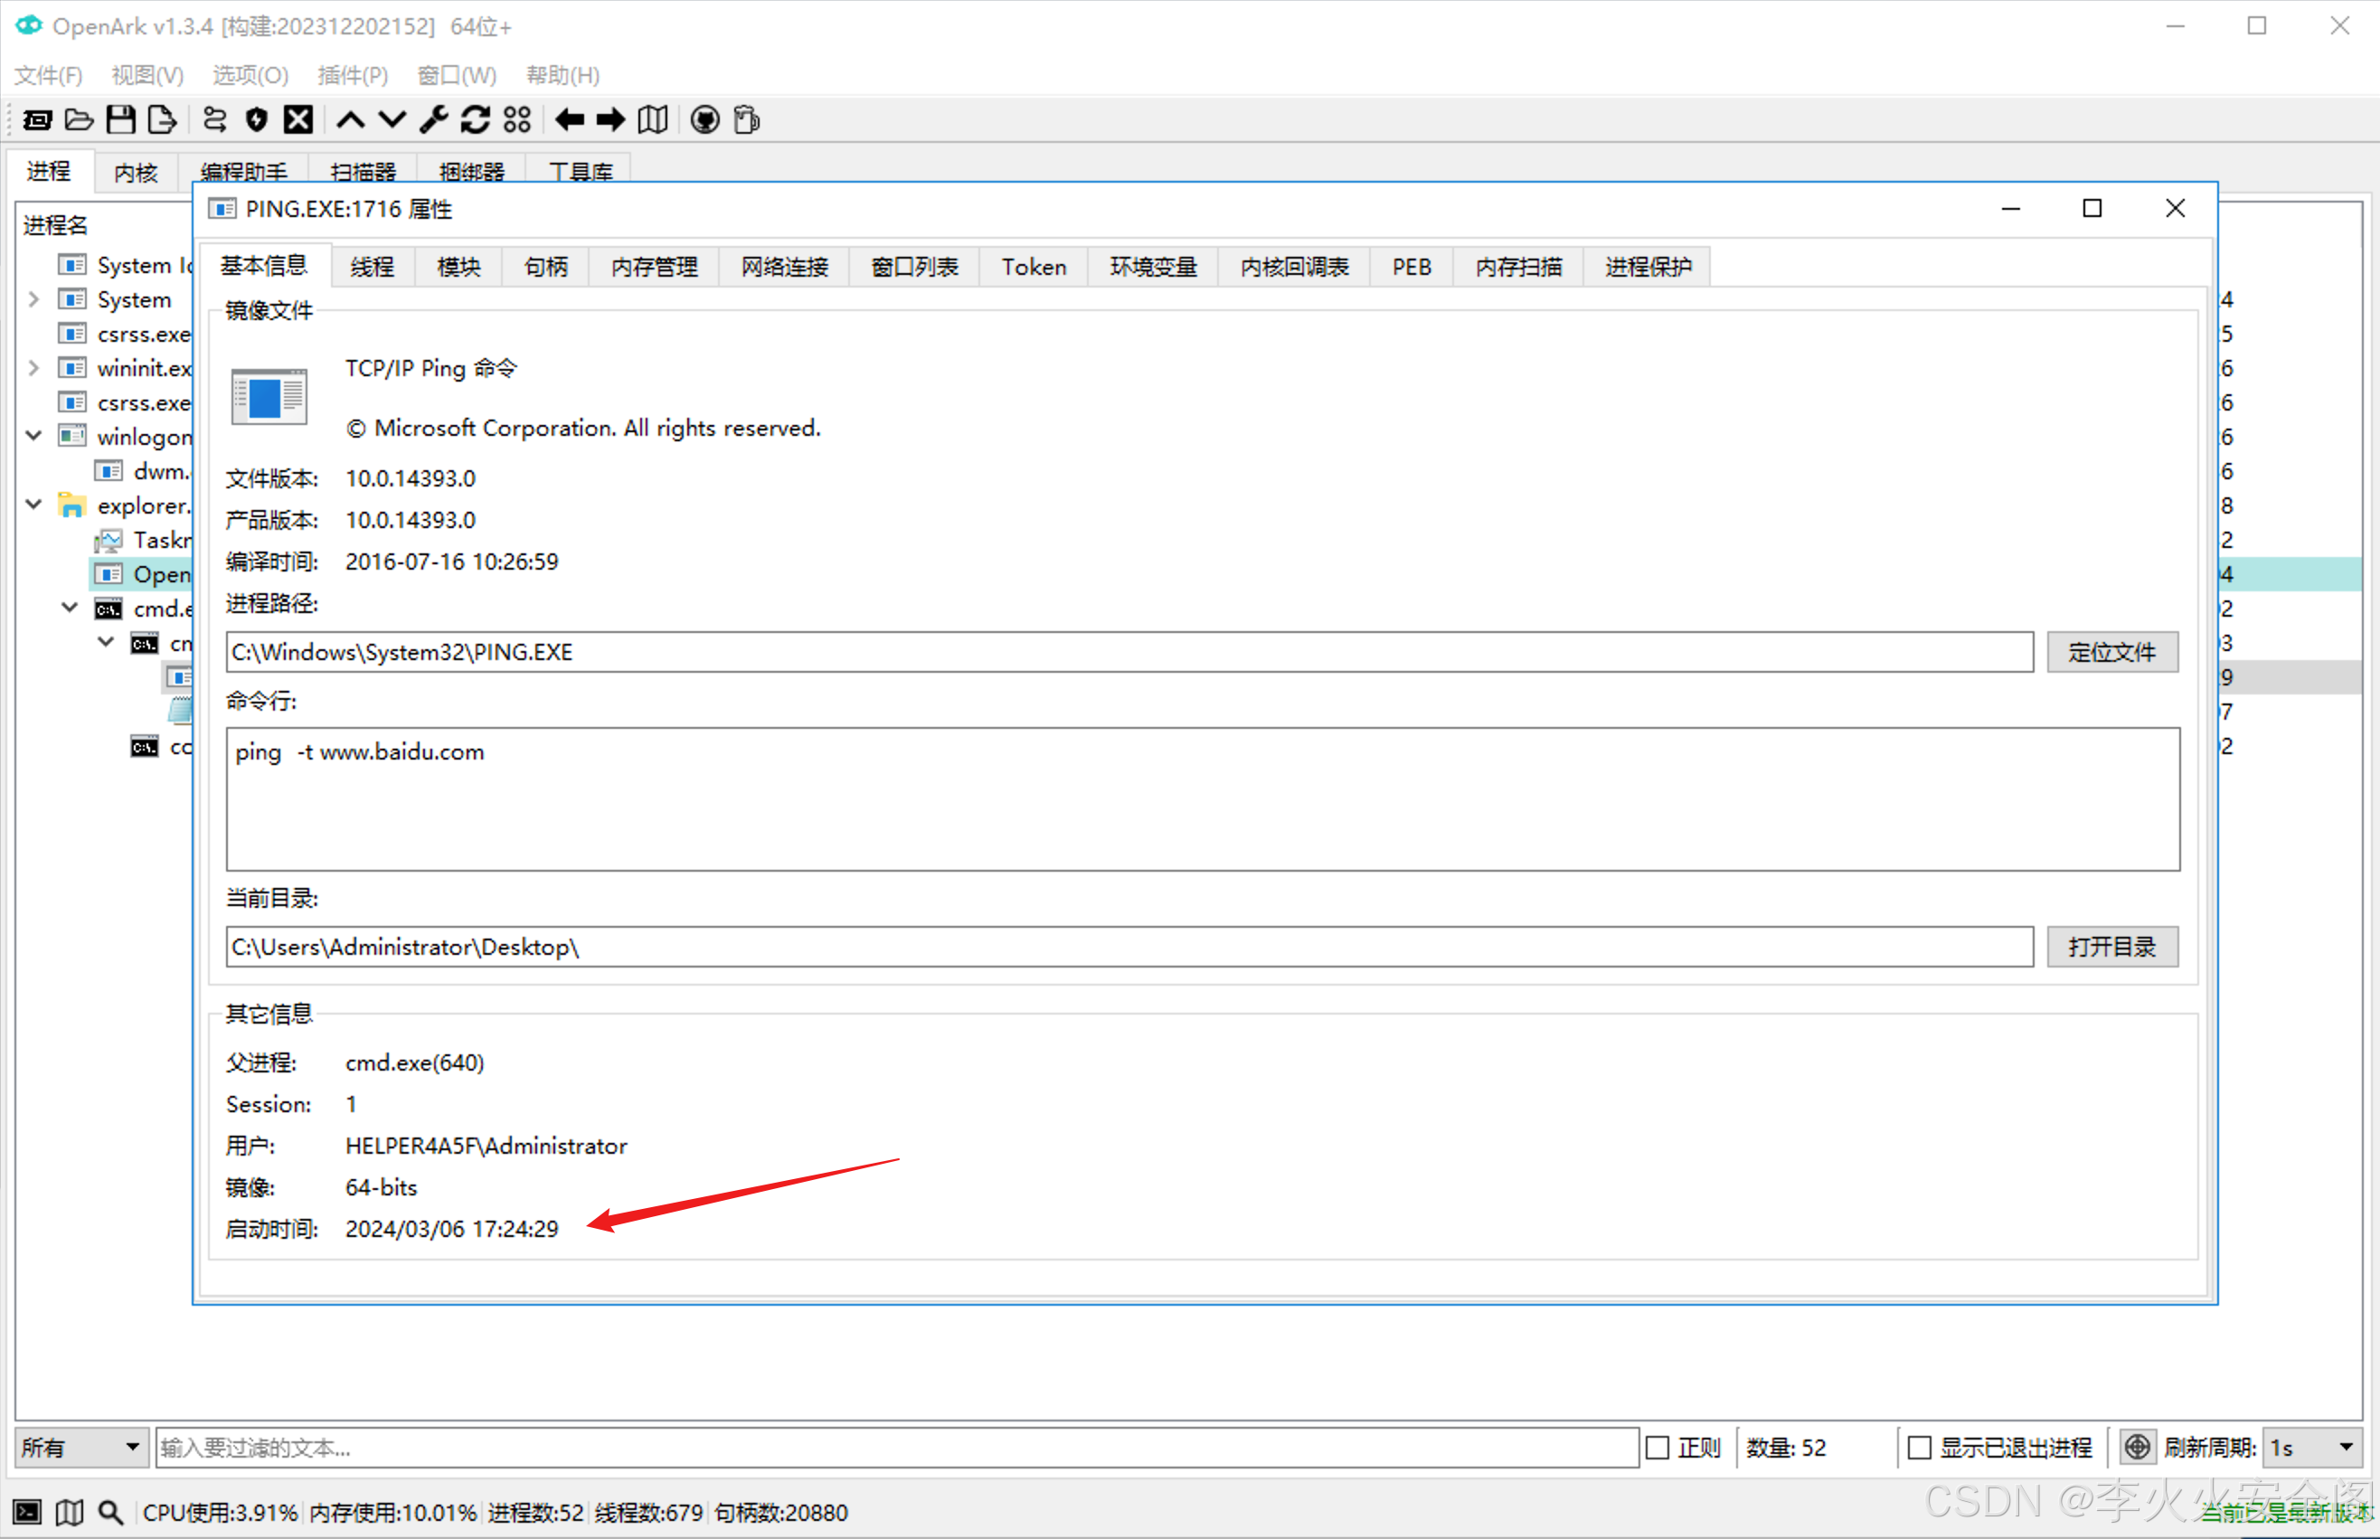Open the 插件(P) menu

[352, 75]
